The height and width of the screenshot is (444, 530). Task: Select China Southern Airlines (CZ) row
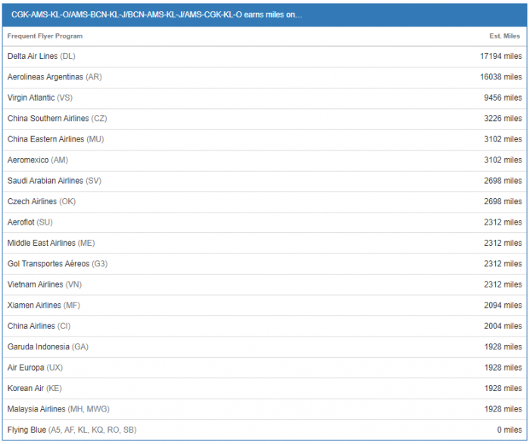click(x=265, y=119)
